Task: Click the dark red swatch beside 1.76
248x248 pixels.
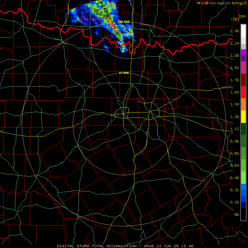Action: coord(243,80)
